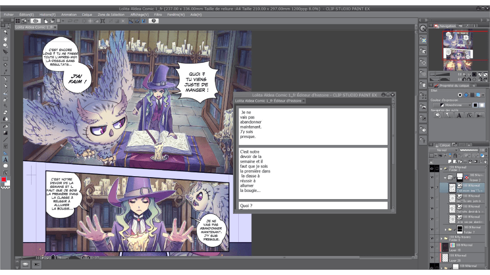This screenshot has height=275, width=490.
Task: Click the border effect circle icon
Action: click(x=460, y=95)
